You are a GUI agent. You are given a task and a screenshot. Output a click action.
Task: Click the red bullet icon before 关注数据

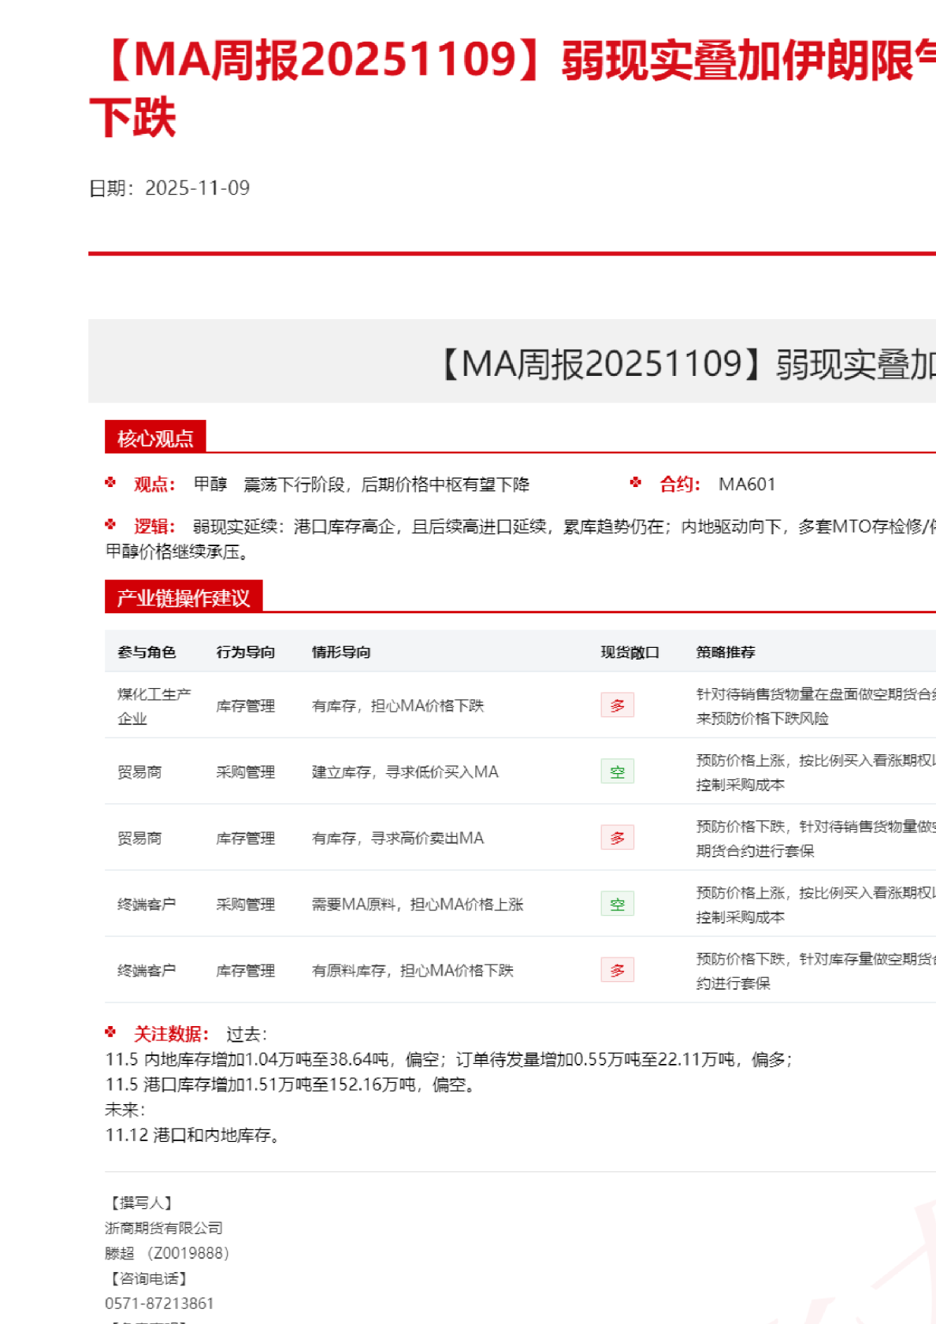point(110,1032)
